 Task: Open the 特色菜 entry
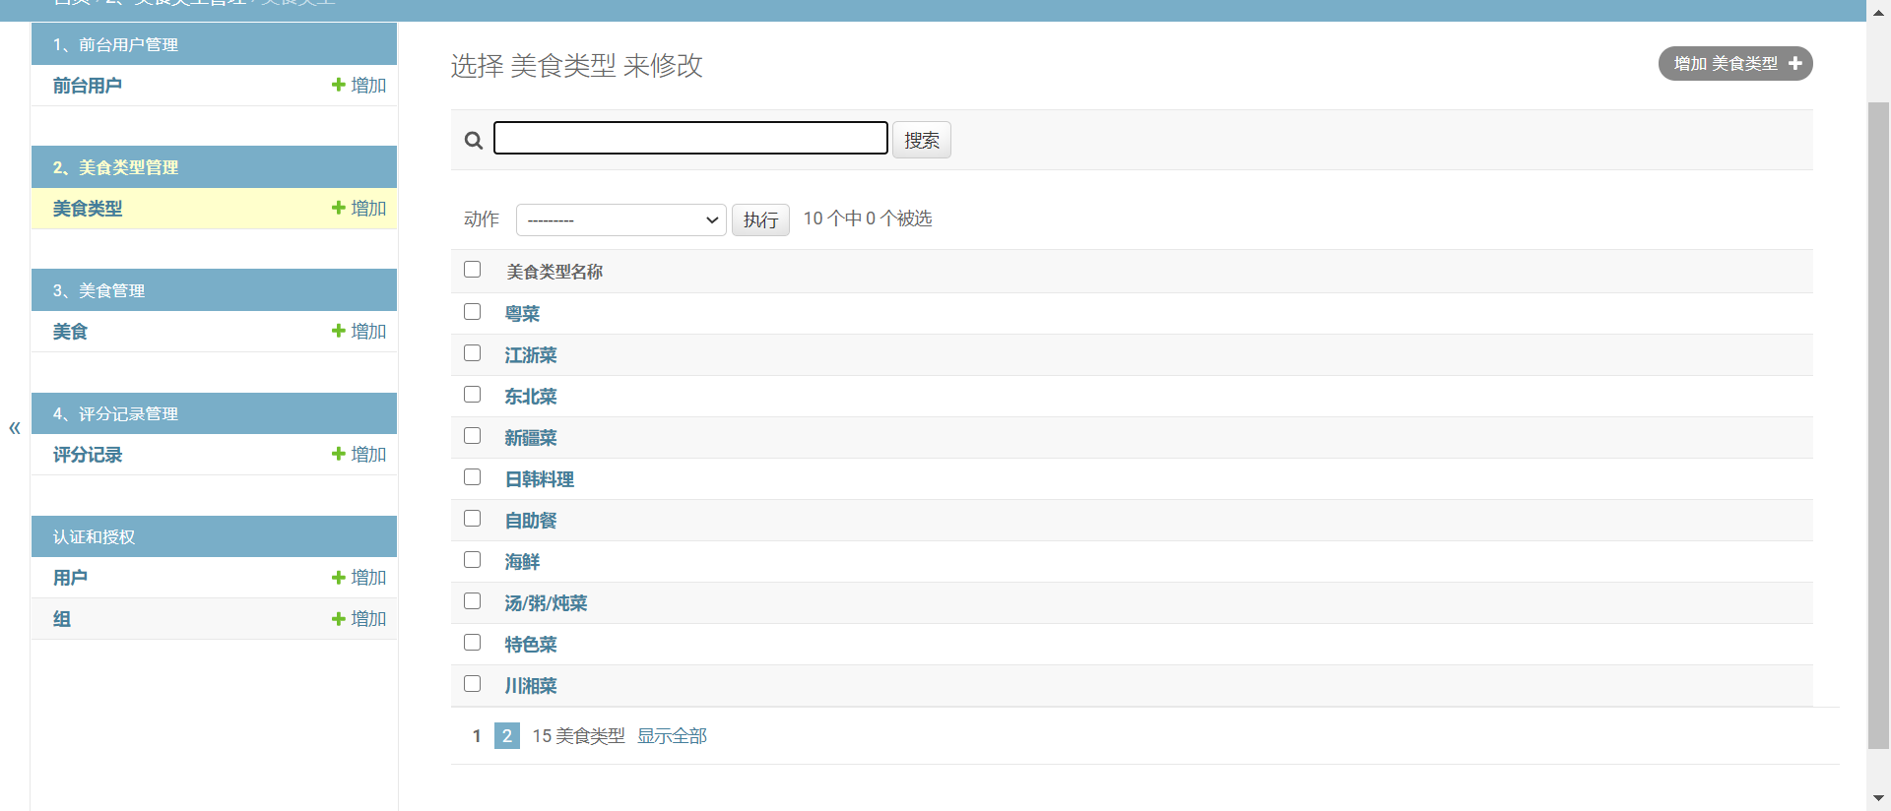pyautogui.click(x=531, y=645)
